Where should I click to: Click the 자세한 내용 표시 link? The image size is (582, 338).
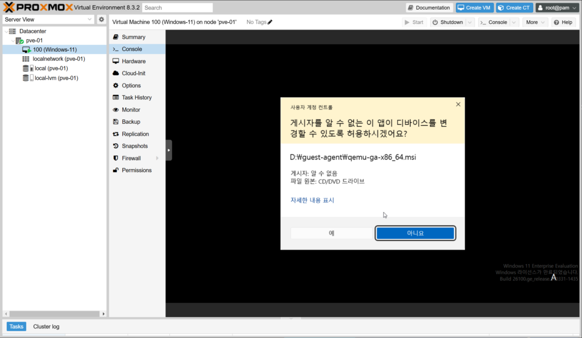click(312, 200)
